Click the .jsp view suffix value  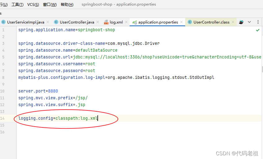point(80,105)
